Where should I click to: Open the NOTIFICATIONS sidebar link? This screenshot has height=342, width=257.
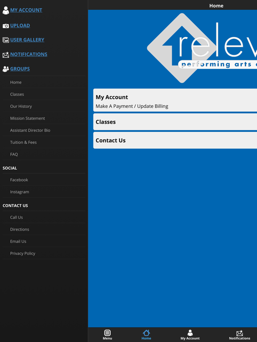[29, 54]
